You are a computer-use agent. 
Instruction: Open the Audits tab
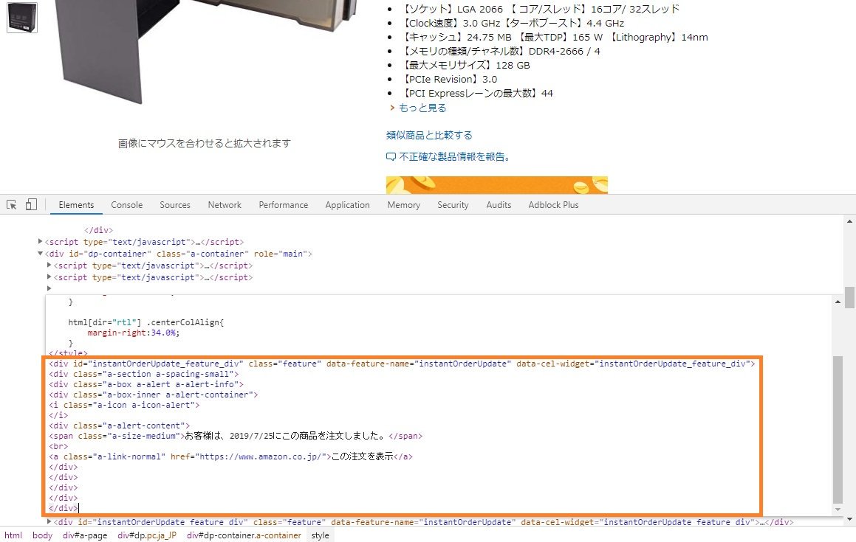[x=499, y=204]
